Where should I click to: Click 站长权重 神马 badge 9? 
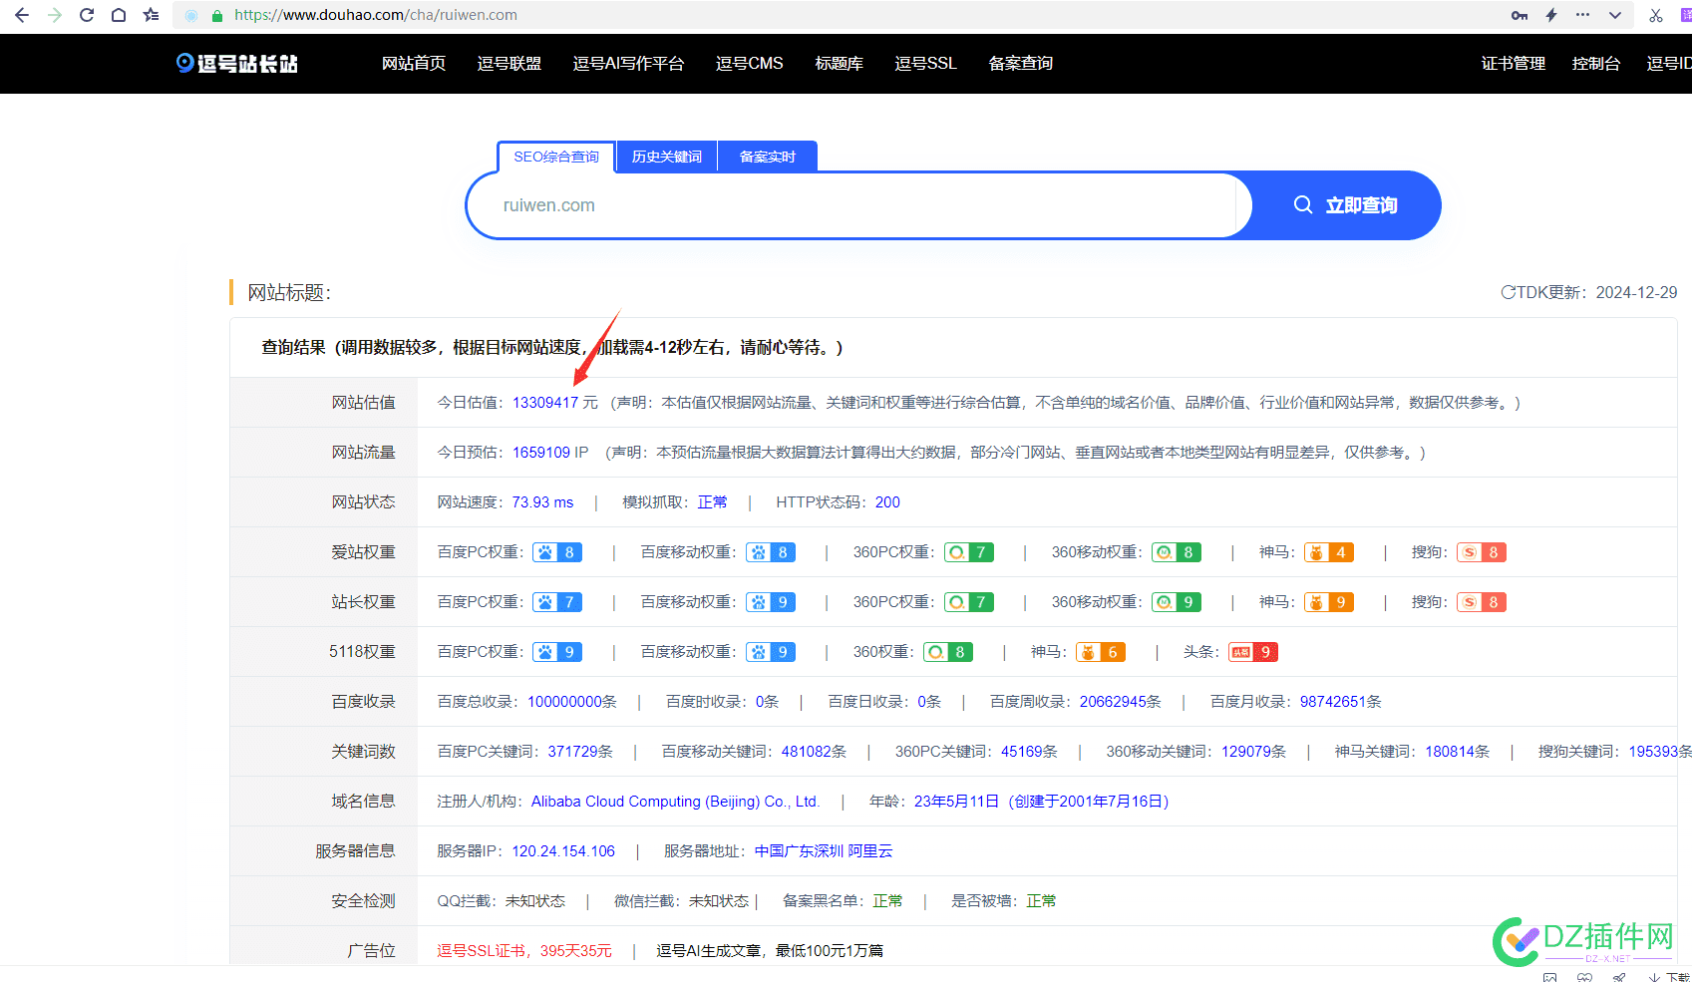tap(1329, 602)
